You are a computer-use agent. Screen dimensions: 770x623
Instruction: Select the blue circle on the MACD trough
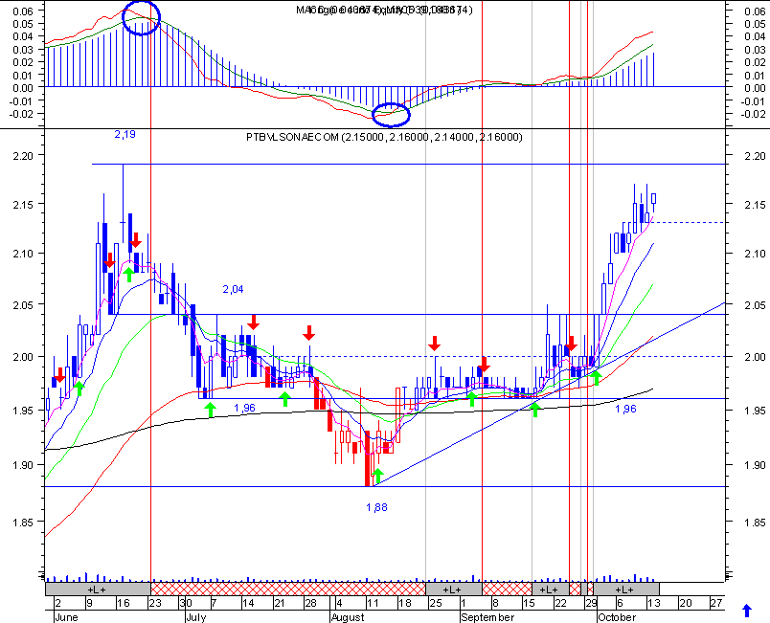[391, 115]
